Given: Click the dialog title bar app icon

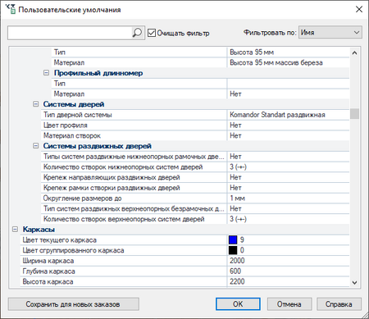Looking at the screenshot, I should (11, 9).
